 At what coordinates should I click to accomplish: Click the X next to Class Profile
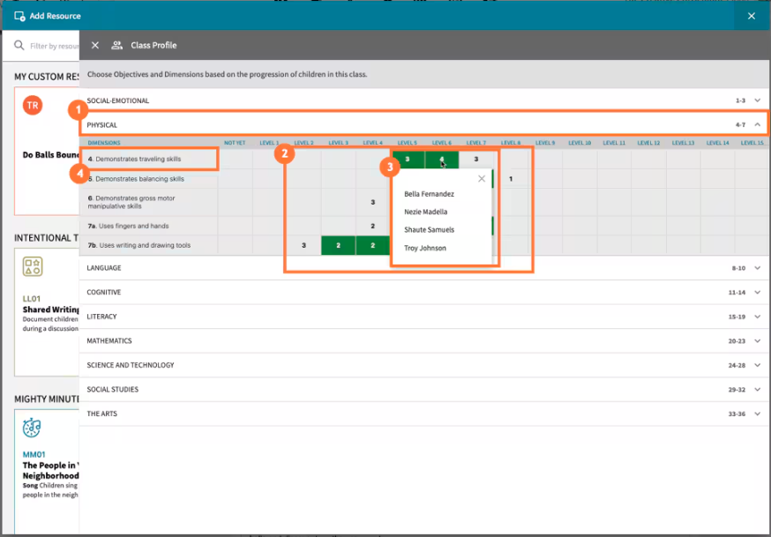pyautogui.click(x=95, y=45)
